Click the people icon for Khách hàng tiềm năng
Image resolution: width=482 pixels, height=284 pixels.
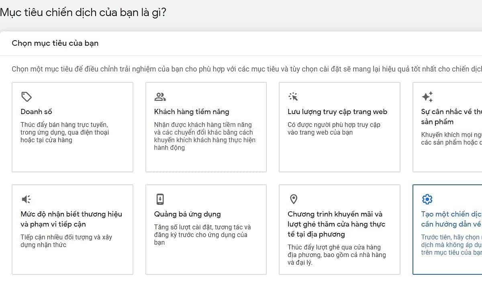160,97
